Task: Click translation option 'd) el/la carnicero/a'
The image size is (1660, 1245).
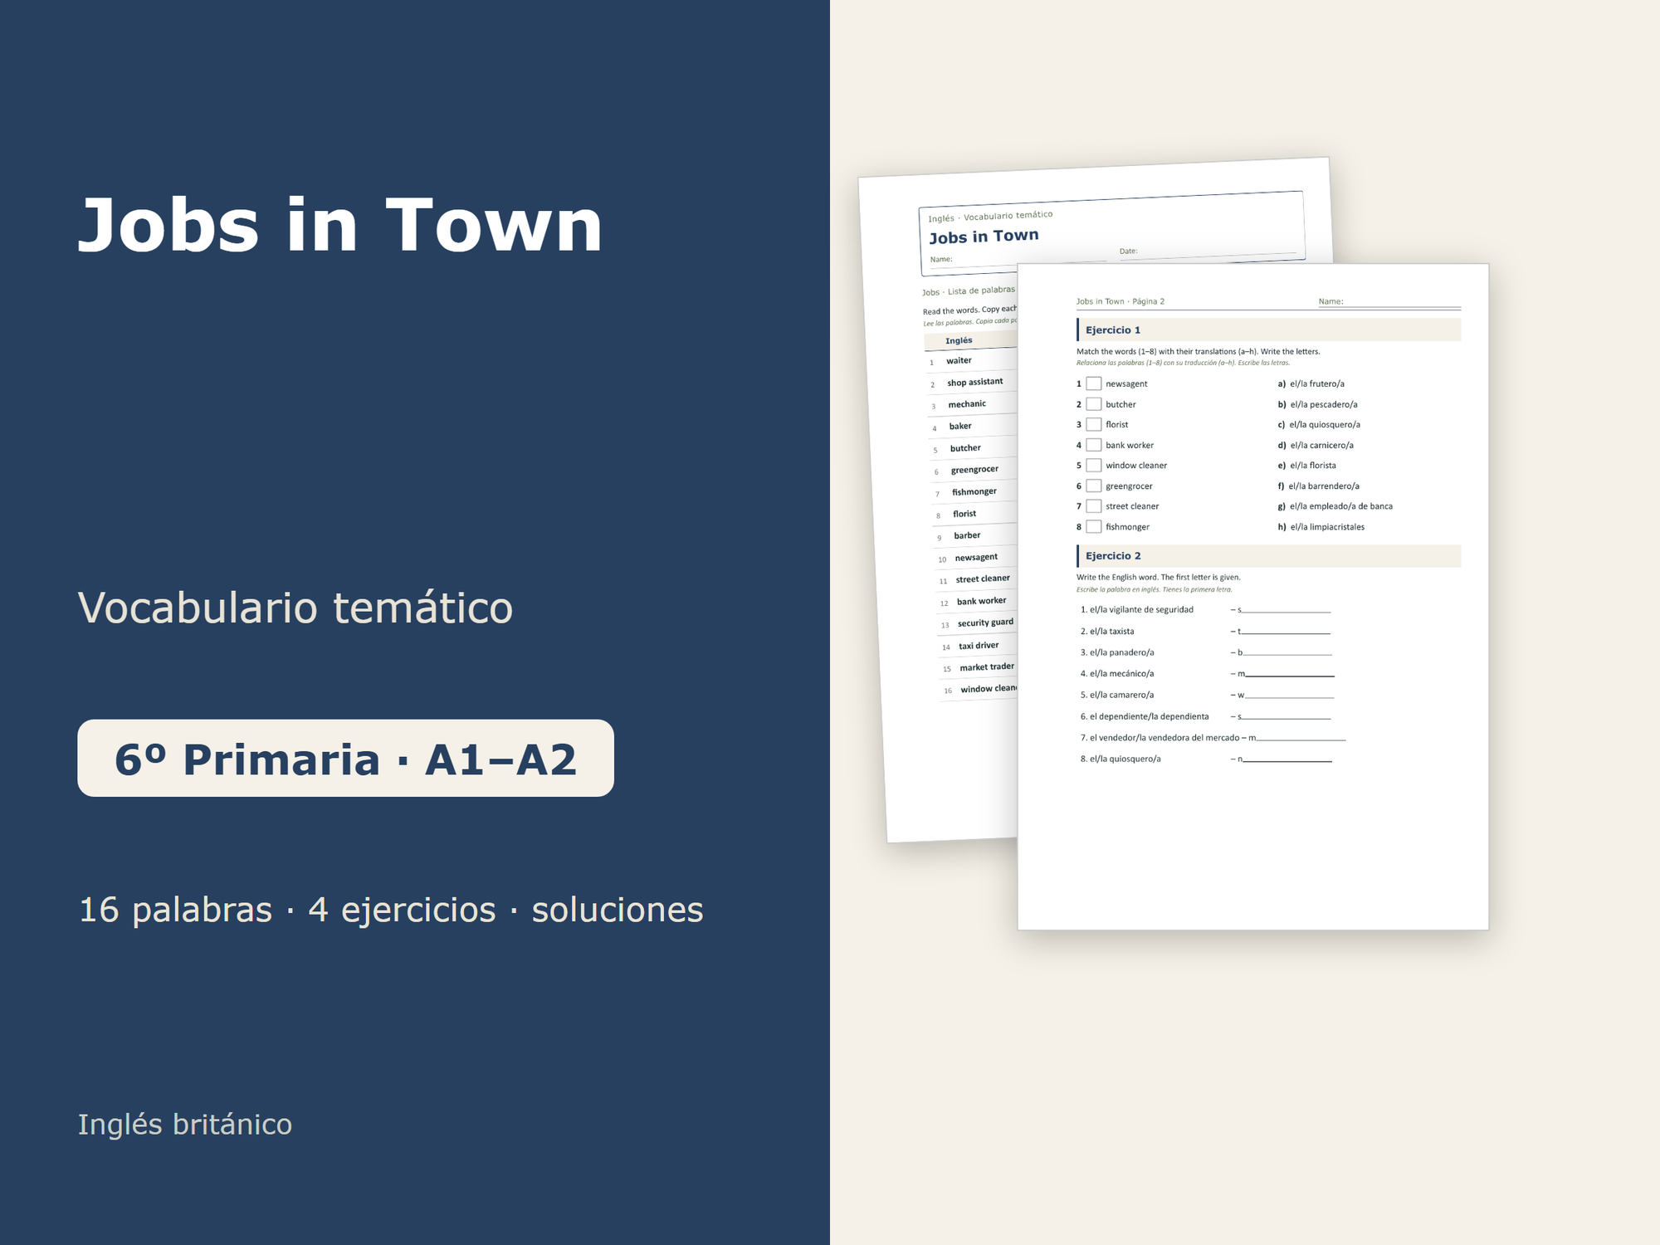Action: [1316, 445]
